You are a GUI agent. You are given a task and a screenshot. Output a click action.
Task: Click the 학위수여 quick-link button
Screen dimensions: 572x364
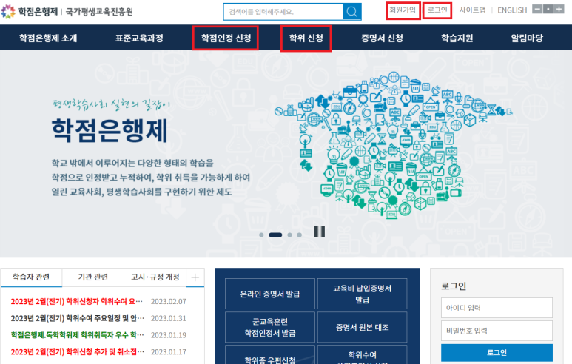[363, 355]
